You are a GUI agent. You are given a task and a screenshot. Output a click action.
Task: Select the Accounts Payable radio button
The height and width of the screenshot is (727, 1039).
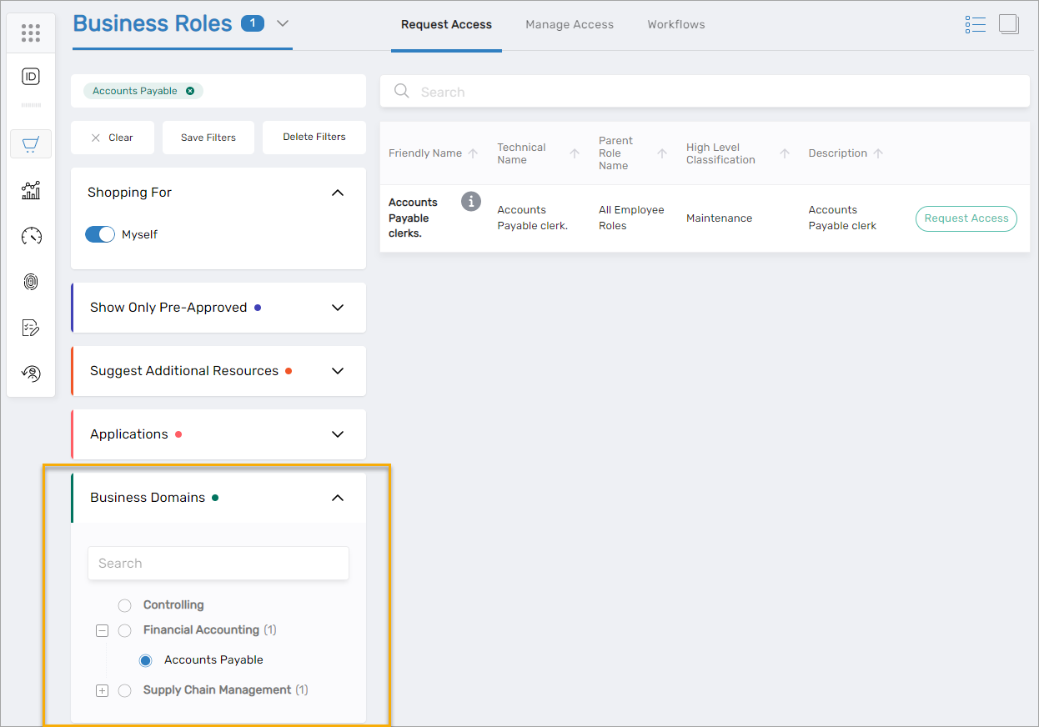point(145,659)
